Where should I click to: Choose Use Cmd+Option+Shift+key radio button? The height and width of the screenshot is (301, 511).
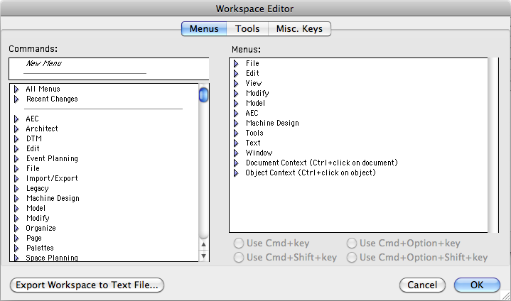[352, 258]
